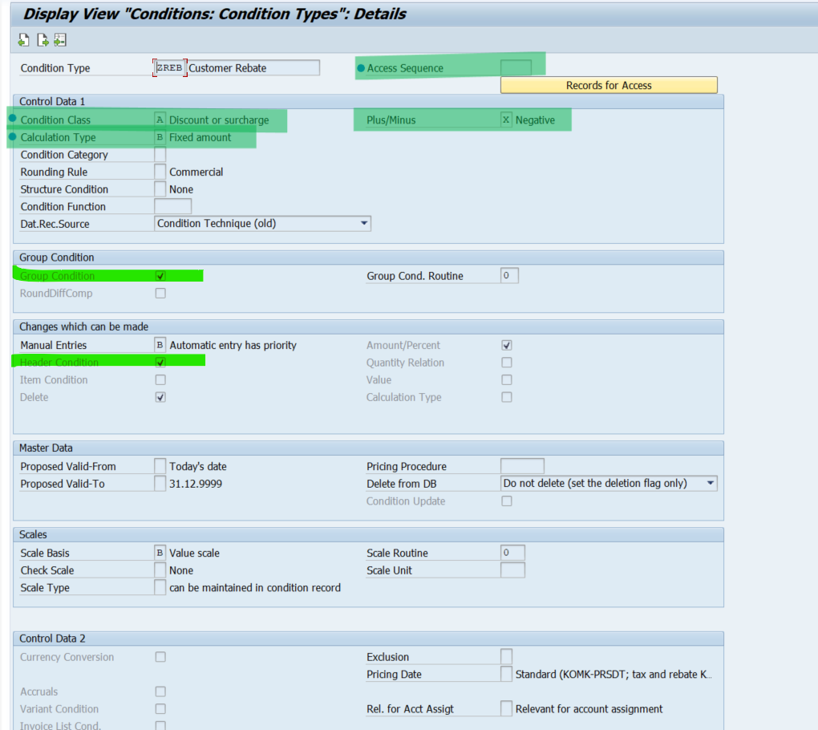Click the Structure Condition input field

point(160,189)
